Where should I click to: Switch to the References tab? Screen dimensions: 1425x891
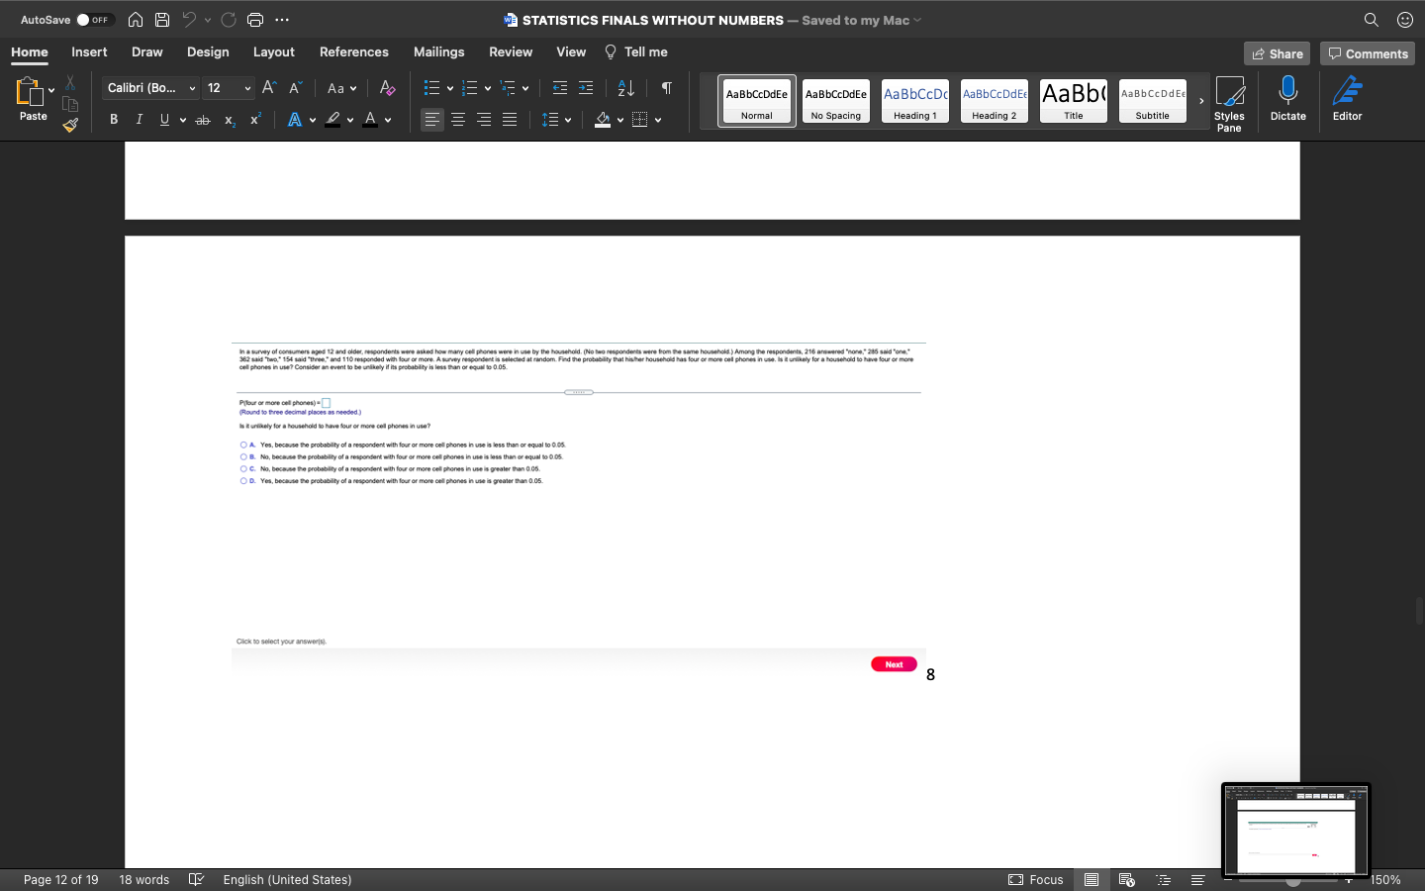point(353,51)
